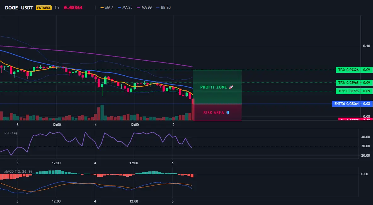
Task: Select the 1h timeframe label
Action: tap(57, 8)
